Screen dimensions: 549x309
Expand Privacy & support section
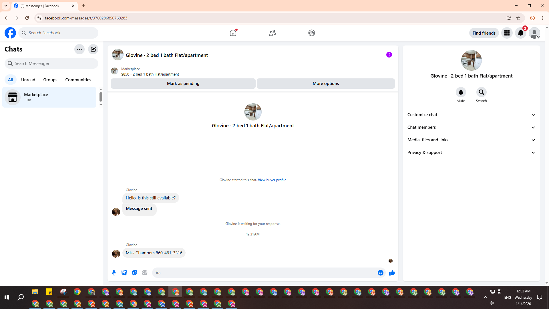pos(471,152)
